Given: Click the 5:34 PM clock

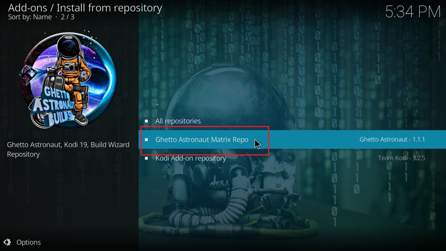Looking at the screenshot, I should point(413,12).
